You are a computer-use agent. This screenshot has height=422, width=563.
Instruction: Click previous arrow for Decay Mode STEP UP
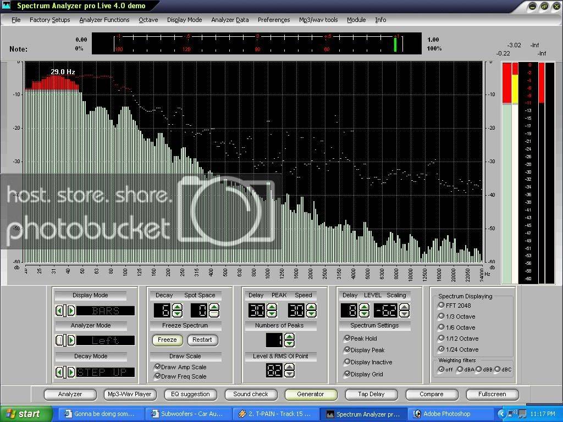(x=59, y=372)
